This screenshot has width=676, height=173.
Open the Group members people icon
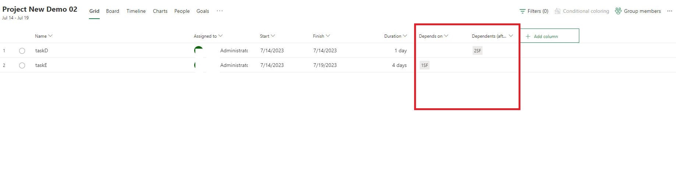[618, 11]
